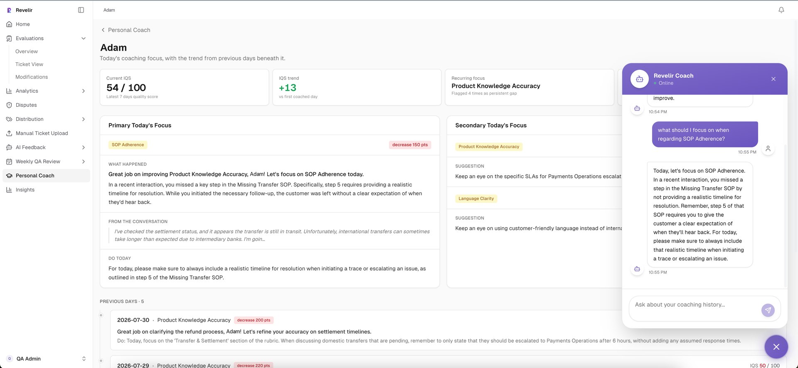Image resolution: width=798 pixels, height=368 pixels.
Task: Click the decrease 150 pts badge
Action: pos(410,145)
